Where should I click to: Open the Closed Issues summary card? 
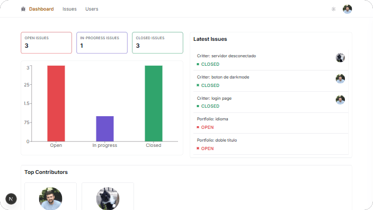(x=157, y=42)
